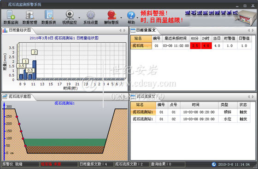Expand dropdown arrow next to 视频监控
Image resolution: width=258 pixels, height=169 pixels.
79,18
